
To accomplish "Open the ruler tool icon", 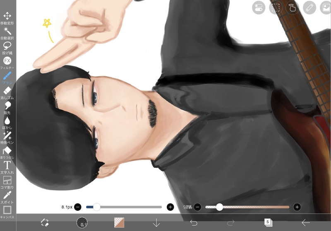I will pos(309,8).
